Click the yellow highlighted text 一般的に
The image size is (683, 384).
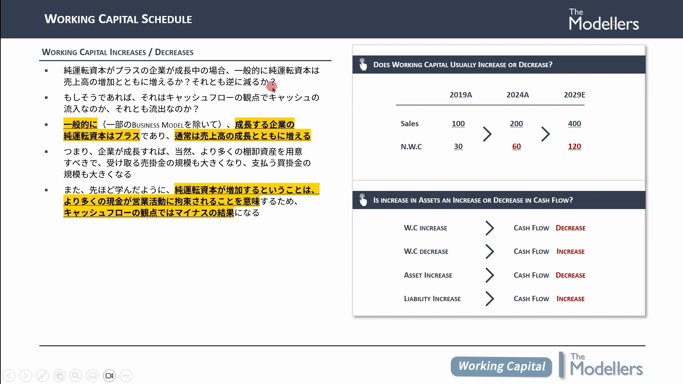click(80, 124)
